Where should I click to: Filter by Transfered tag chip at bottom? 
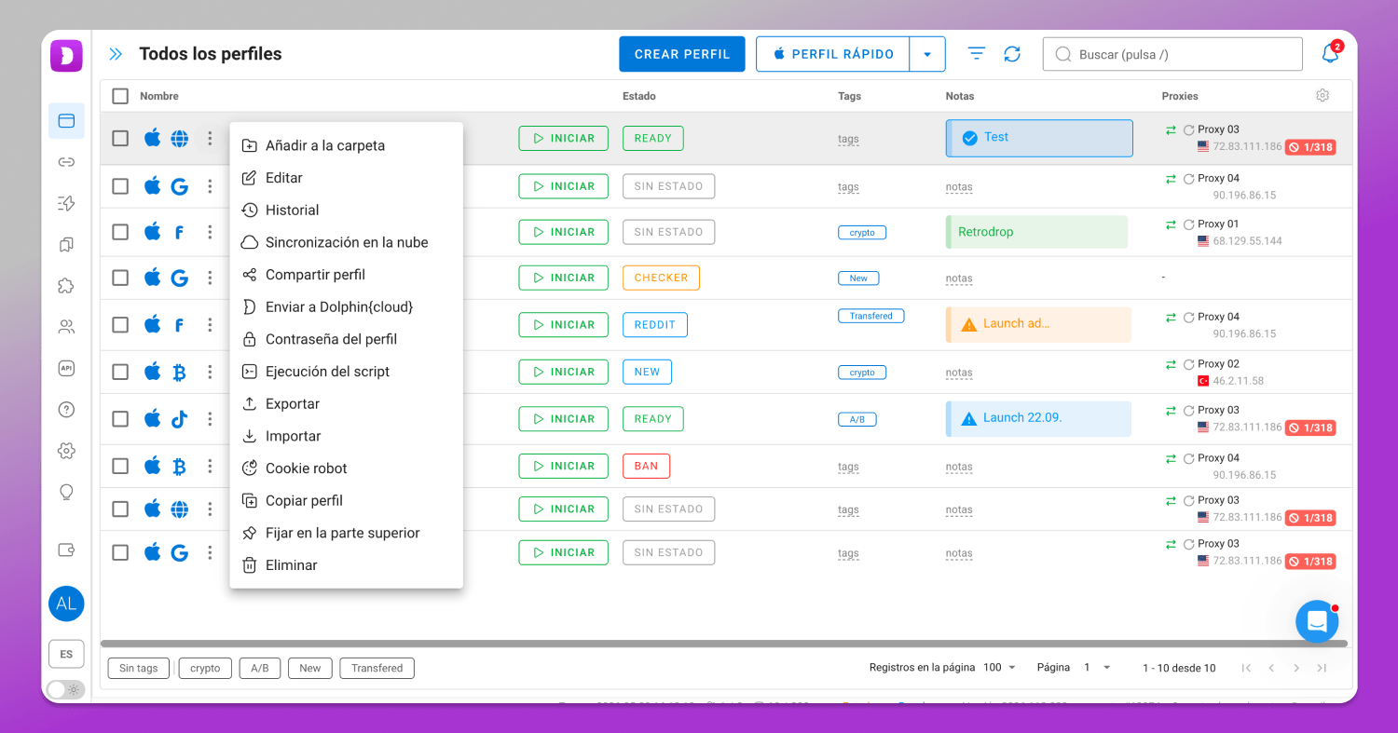377,668
